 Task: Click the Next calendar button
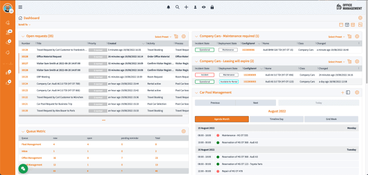[x=255, y=103]
